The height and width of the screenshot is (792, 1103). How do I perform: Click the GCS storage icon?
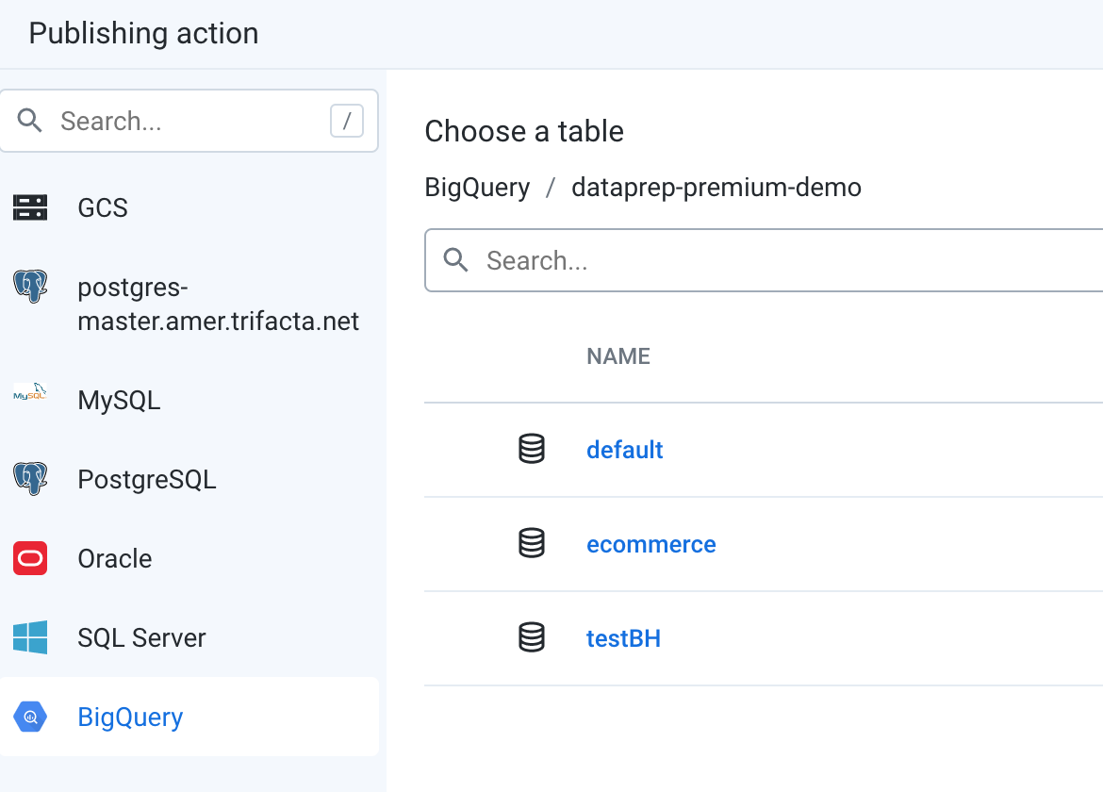click(30, 207)
